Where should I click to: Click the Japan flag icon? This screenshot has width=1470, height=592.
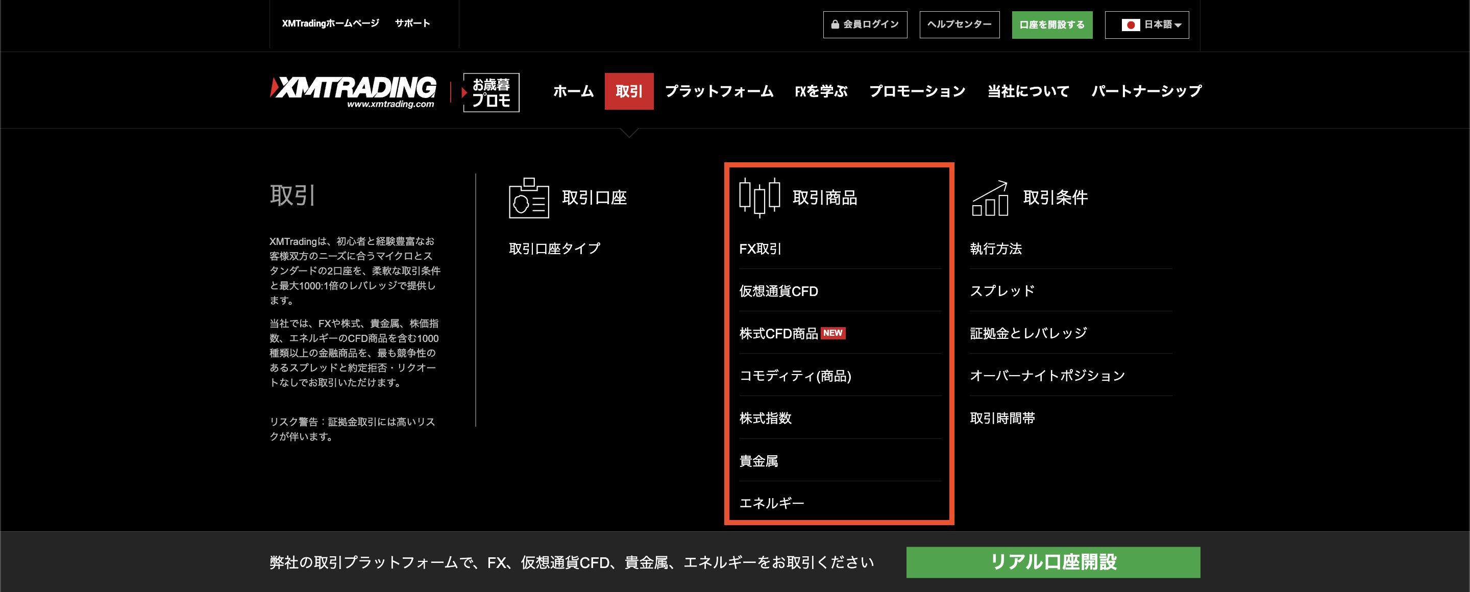click(1130, 25)
